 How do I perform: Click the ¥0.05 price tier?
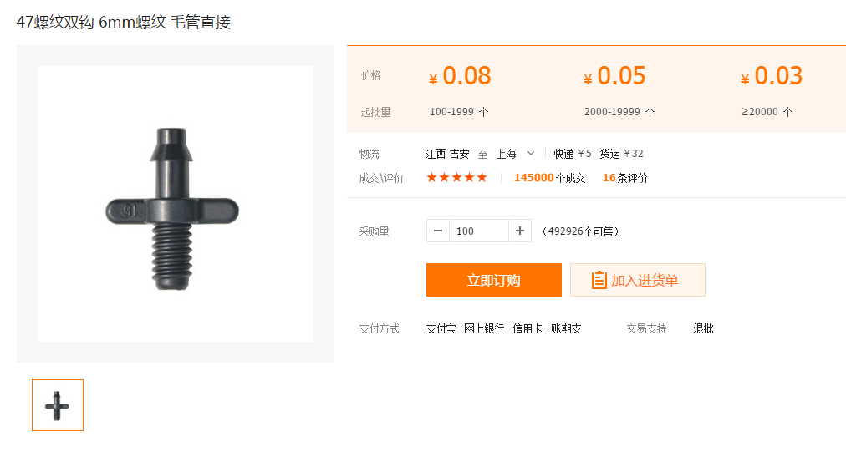[x=614, y=77]
